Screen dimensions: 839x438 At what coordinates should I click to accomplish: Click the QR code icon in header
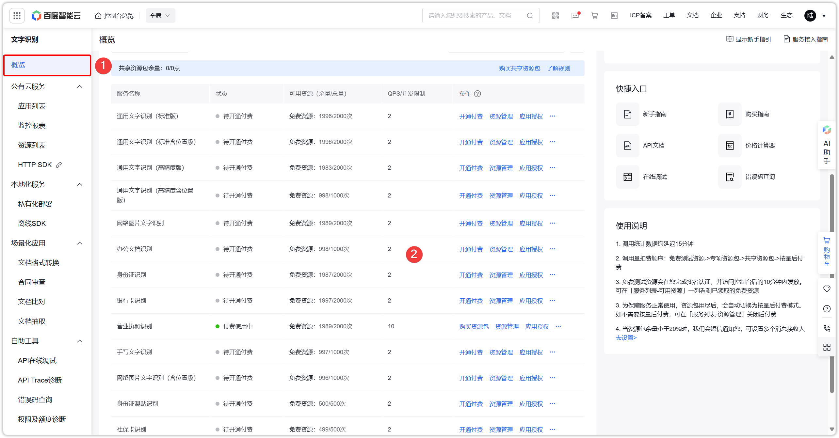556,16
